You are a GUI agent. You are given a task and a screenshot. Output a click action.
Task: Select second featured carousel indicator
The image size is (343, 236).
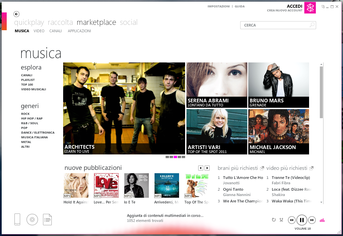(171, 157)
